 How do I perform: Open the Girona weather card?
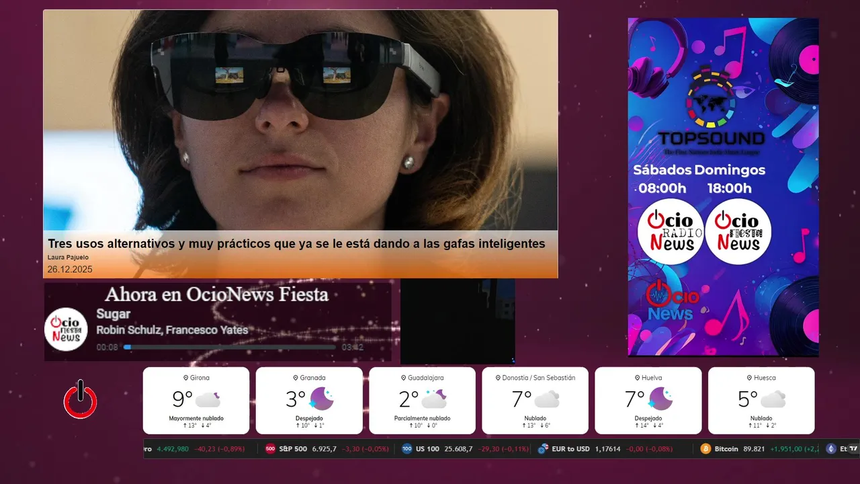click(196, 401)
